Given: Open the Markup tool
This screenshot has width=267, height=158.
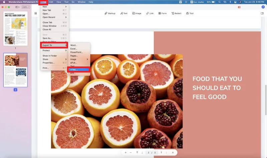Looking at the screenshot, I should 110,13.
